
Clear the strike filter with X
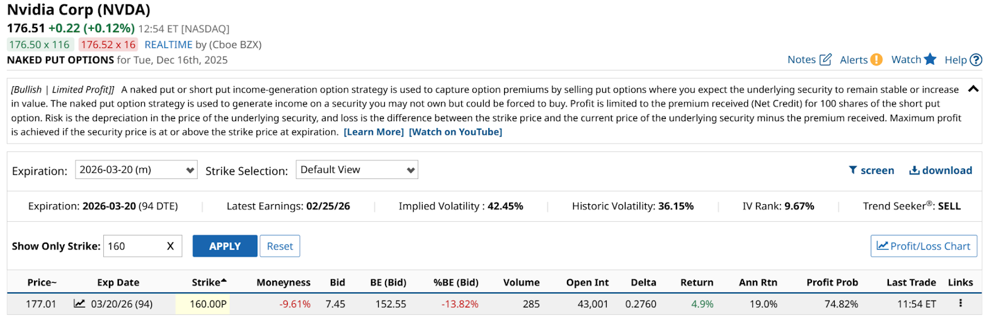point(170,246)
